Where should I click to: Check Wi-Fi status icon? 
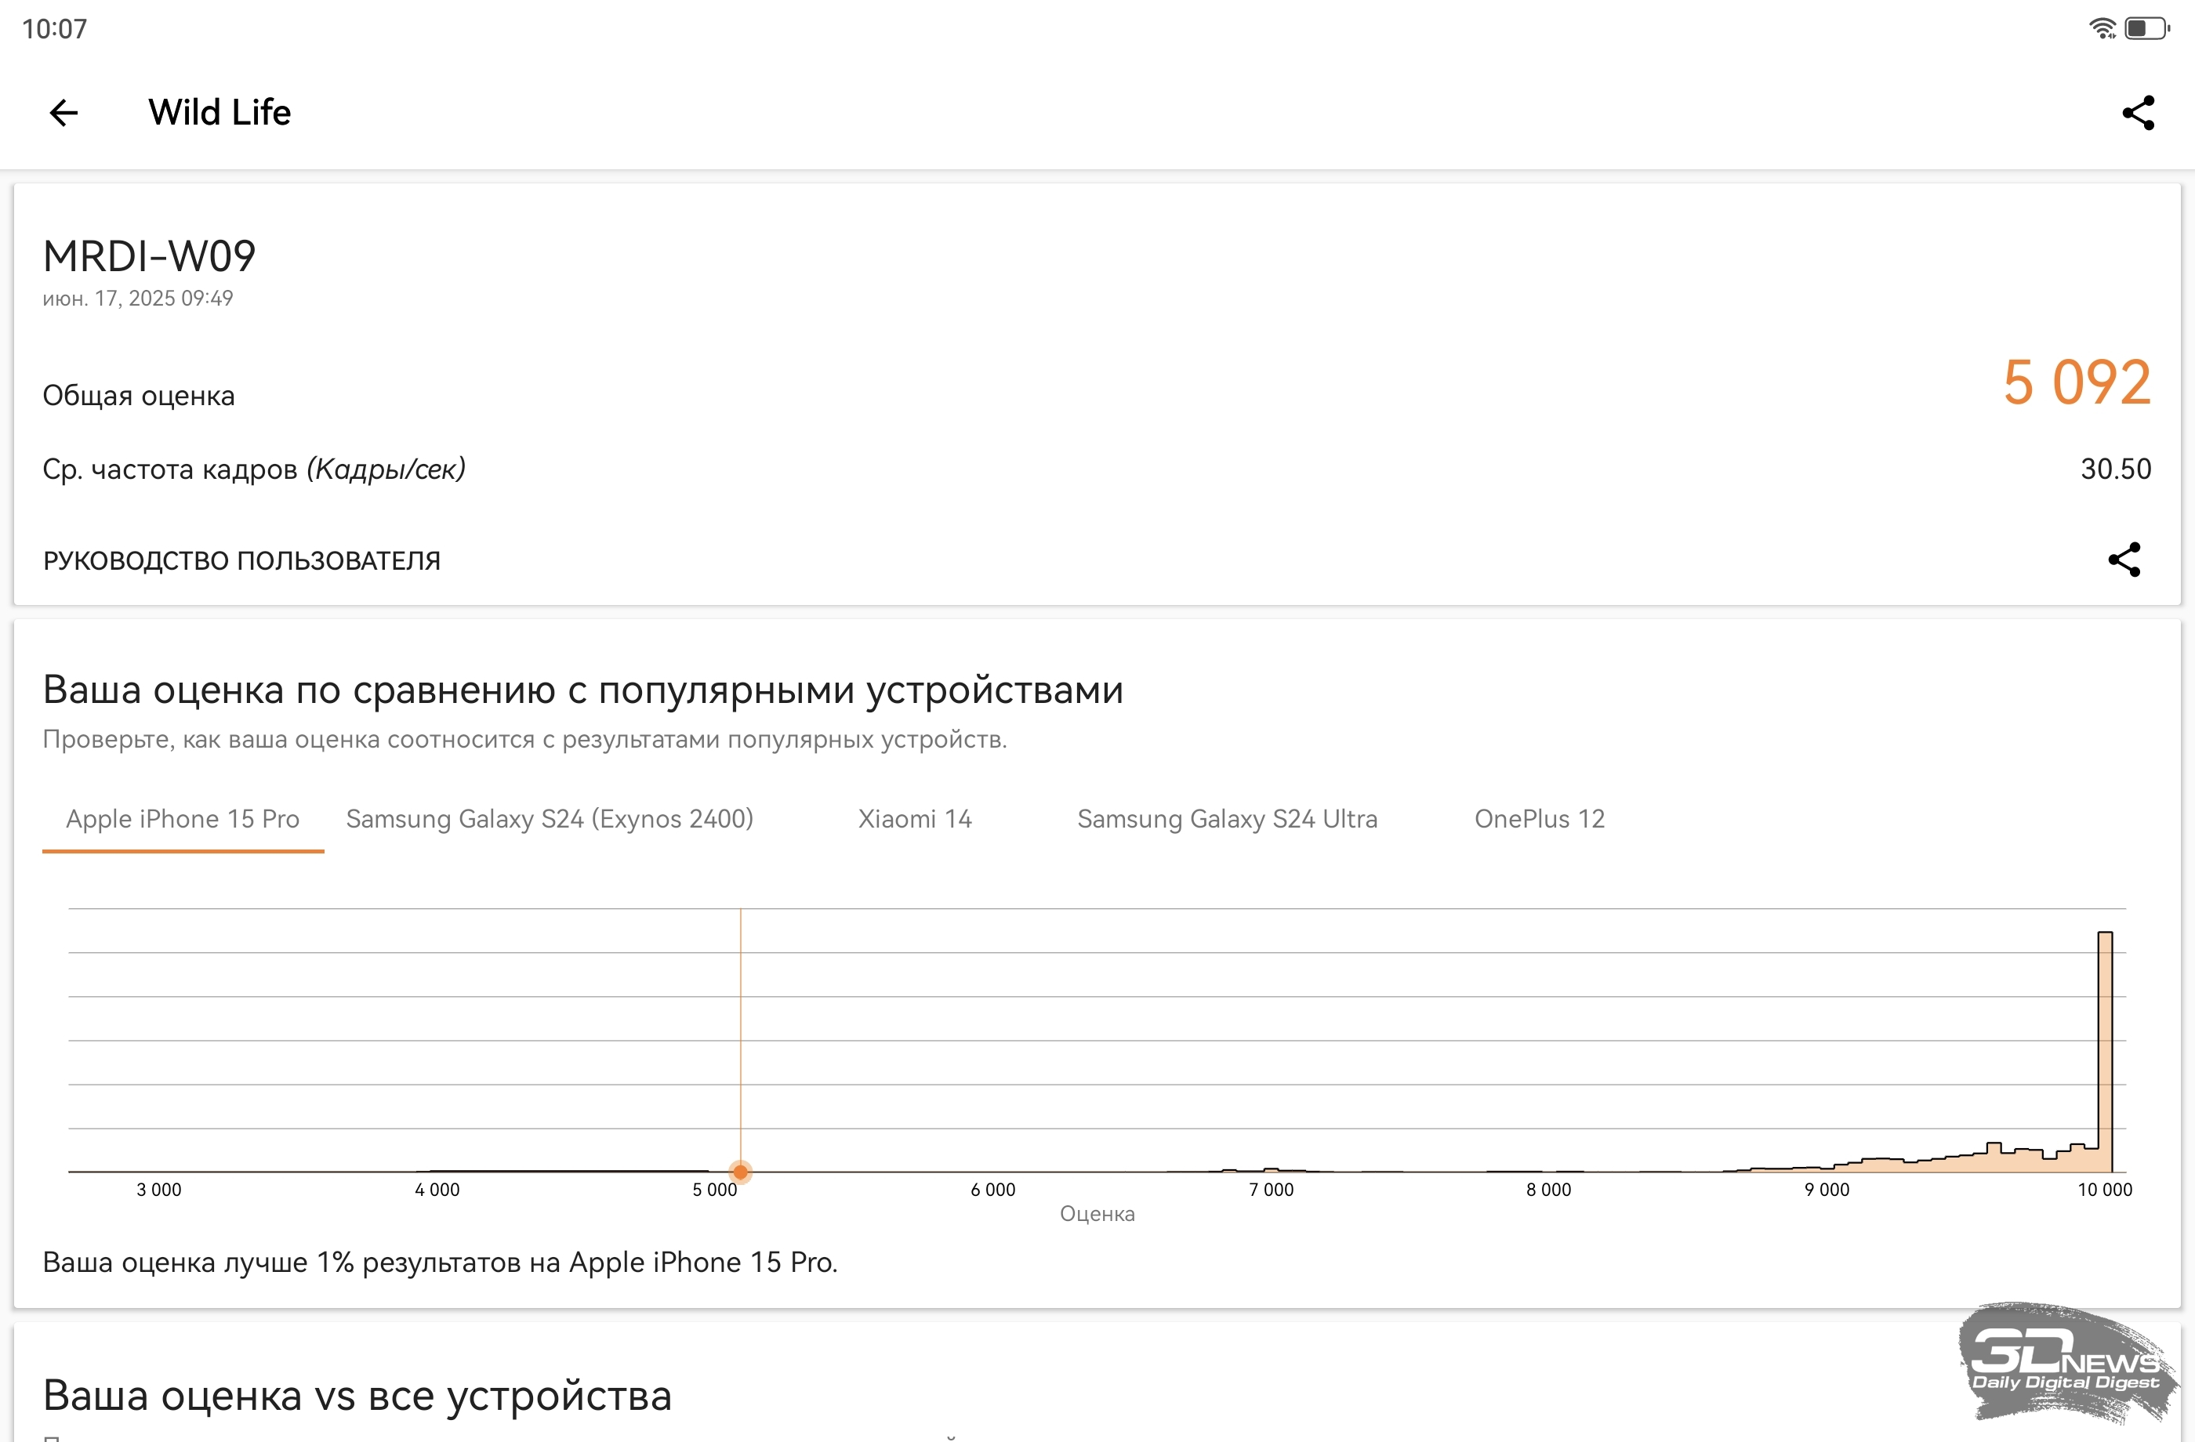coord(2102,28)
